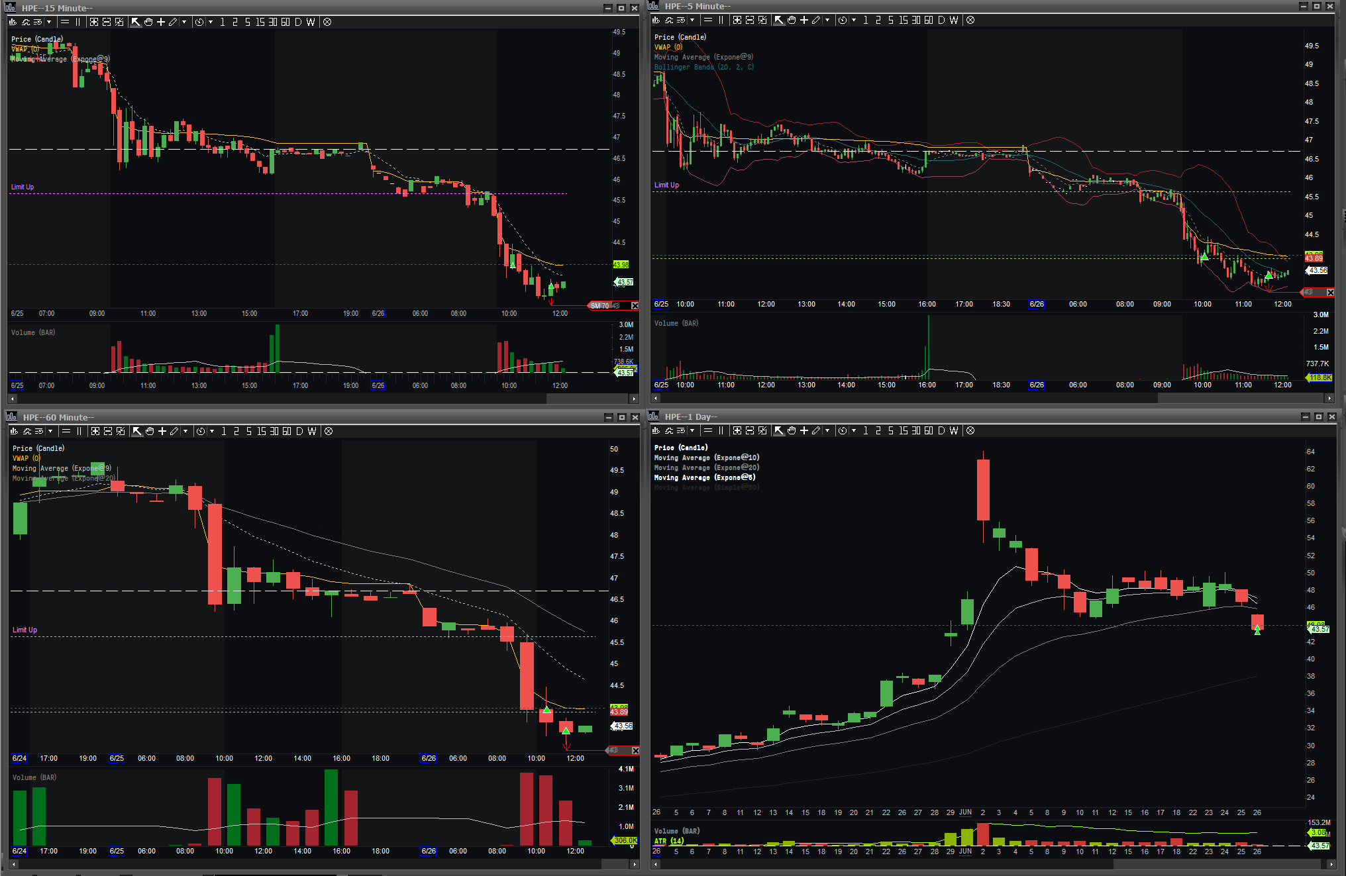Set 1 Day chart to Weekly interval
The height and width of the screenshot is (876, 1346).
[x=954, y=430]
